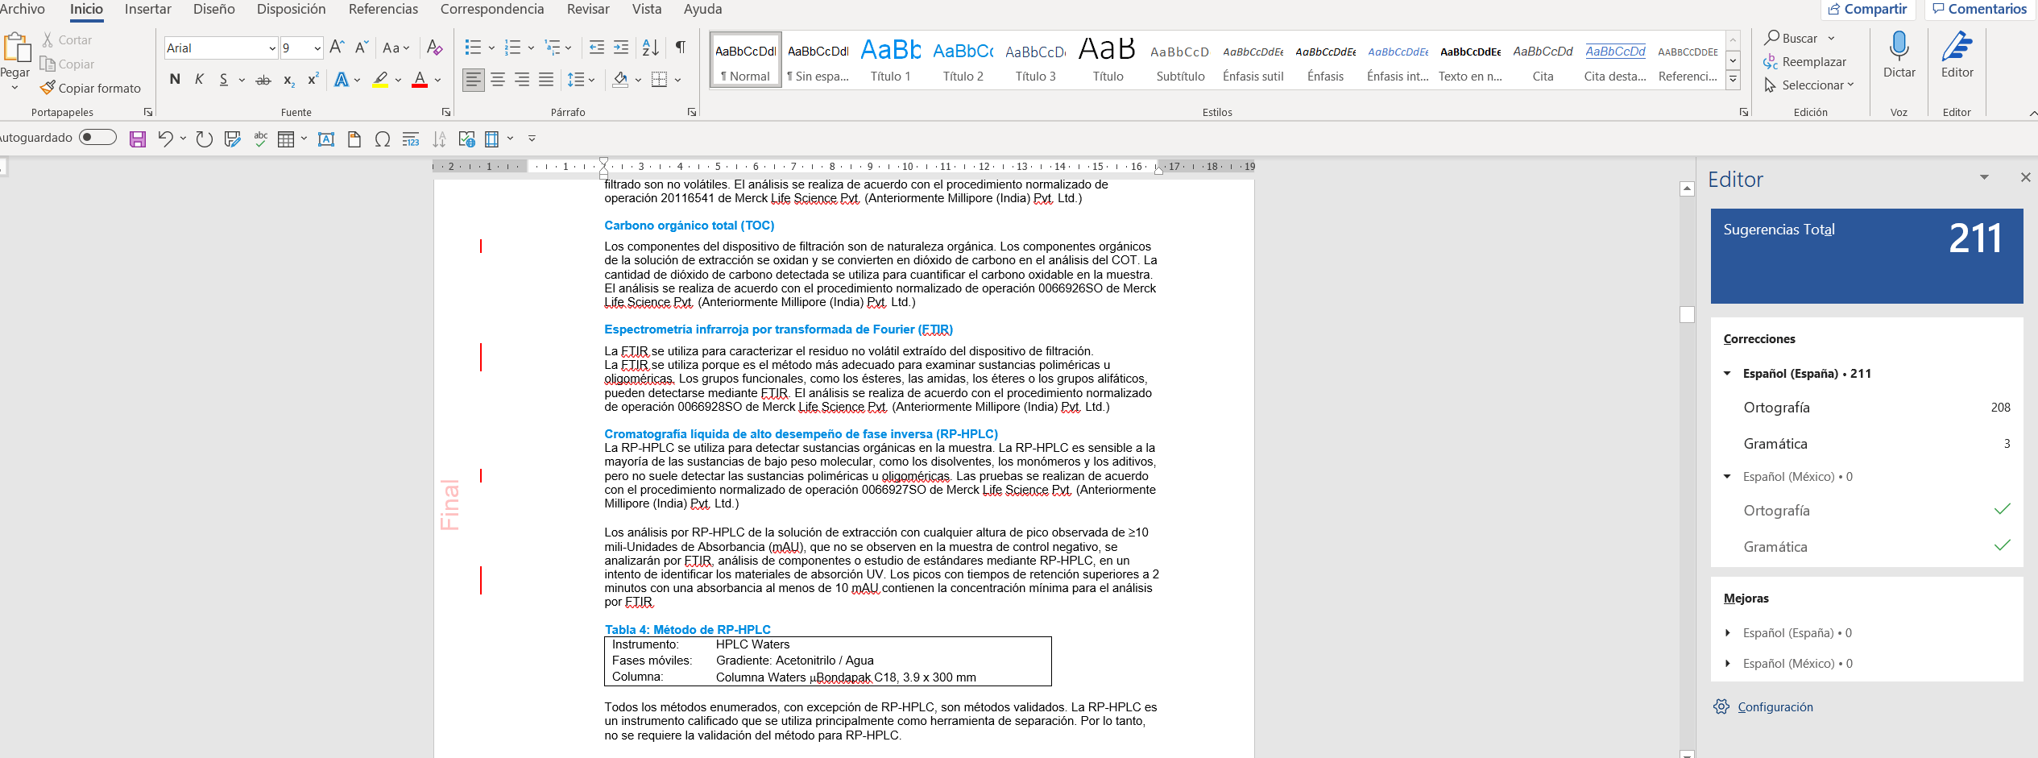Toggle left alignment button

click(474, 80)
